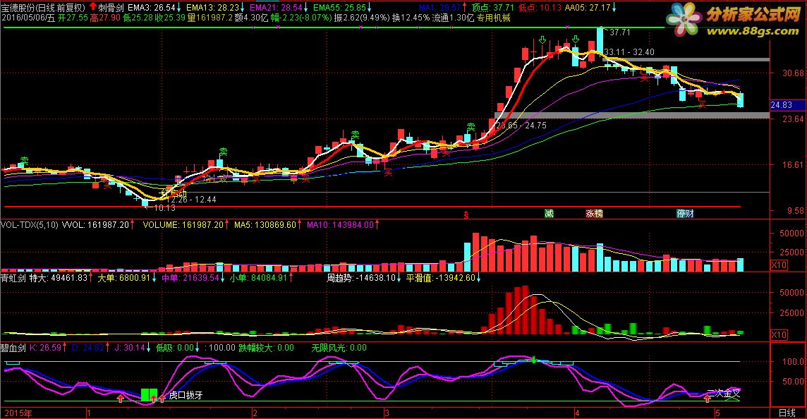Viewport: 807px width, 419px height.
Task: Open the 刺骨剑 indicator name
Action: (111, 8)
